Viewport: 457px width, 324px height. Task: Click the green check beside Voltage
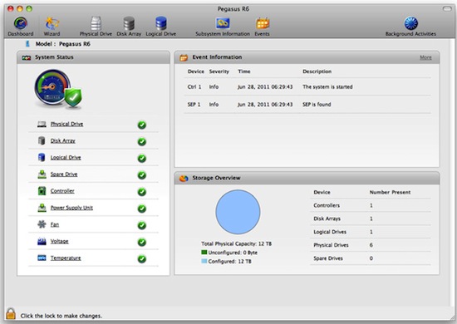142,242
